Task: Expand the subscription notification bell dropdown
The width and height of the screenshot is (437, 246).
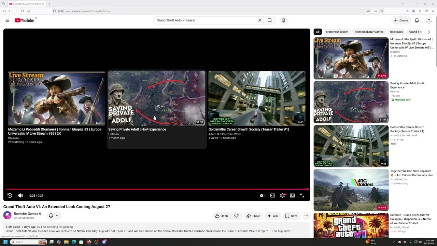Action: [54, 216]
